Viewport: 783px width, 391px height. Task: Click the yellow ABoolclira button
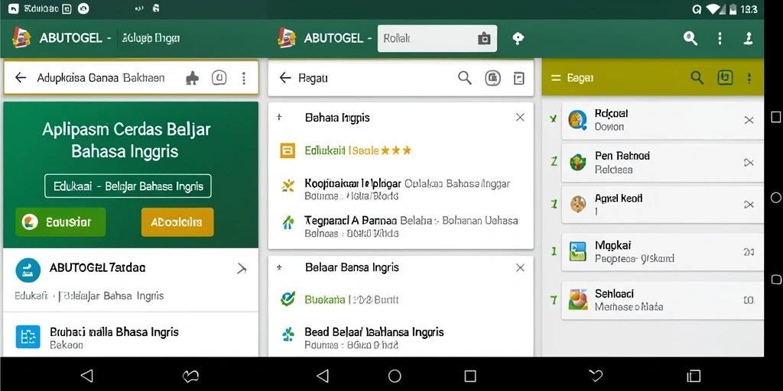tap(177, 222)
